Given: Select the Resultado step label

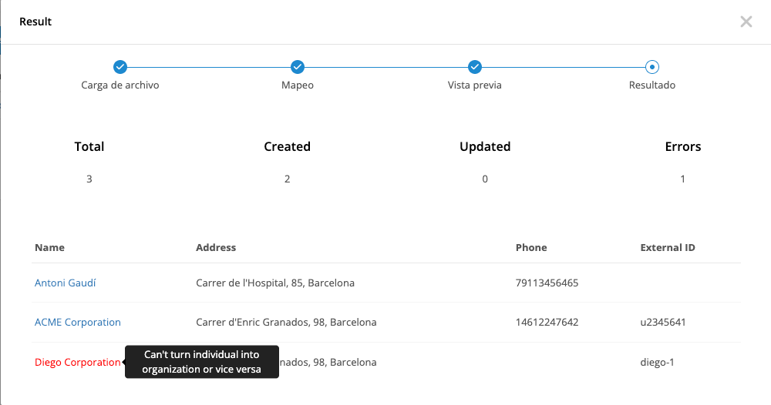Looking at the screenshot, I should 652,85.
